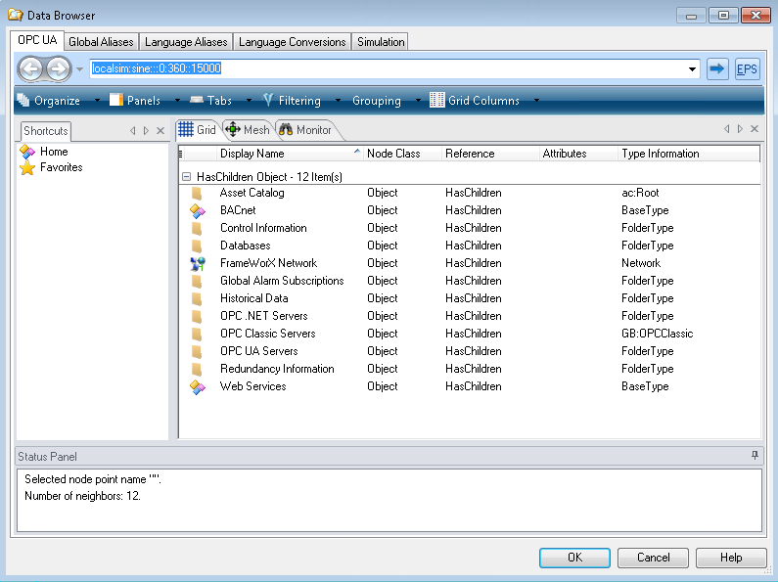Click the EPS button beside address bar
778x582 pixels.
[x=747, y=68]
